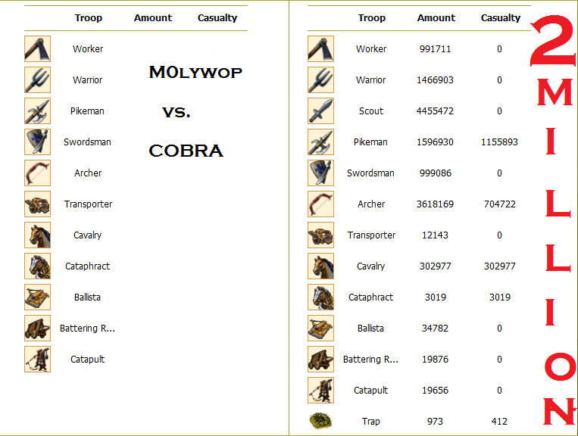Click the Scout sword icon
Viewport: 578px width, 436px height.
click(320, 111)
